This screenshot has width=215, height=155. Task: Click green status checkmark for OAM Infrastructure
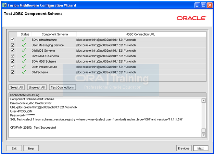(x=24, y=67)
